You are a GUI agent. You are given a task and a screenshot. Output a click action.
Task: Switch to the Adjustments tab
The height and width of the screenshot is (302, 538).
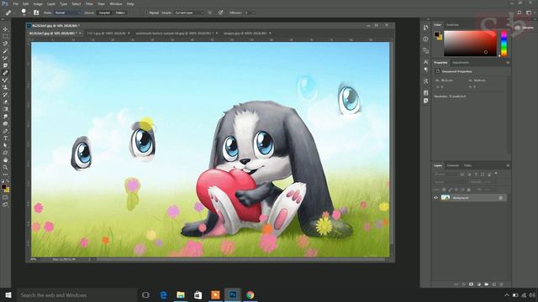click(x=461, y=63)
